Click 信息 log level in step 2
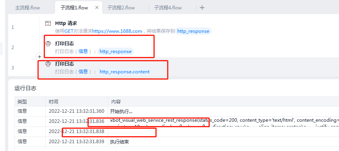The width and height of the screenshot is (339, 151). coord(83,52)
